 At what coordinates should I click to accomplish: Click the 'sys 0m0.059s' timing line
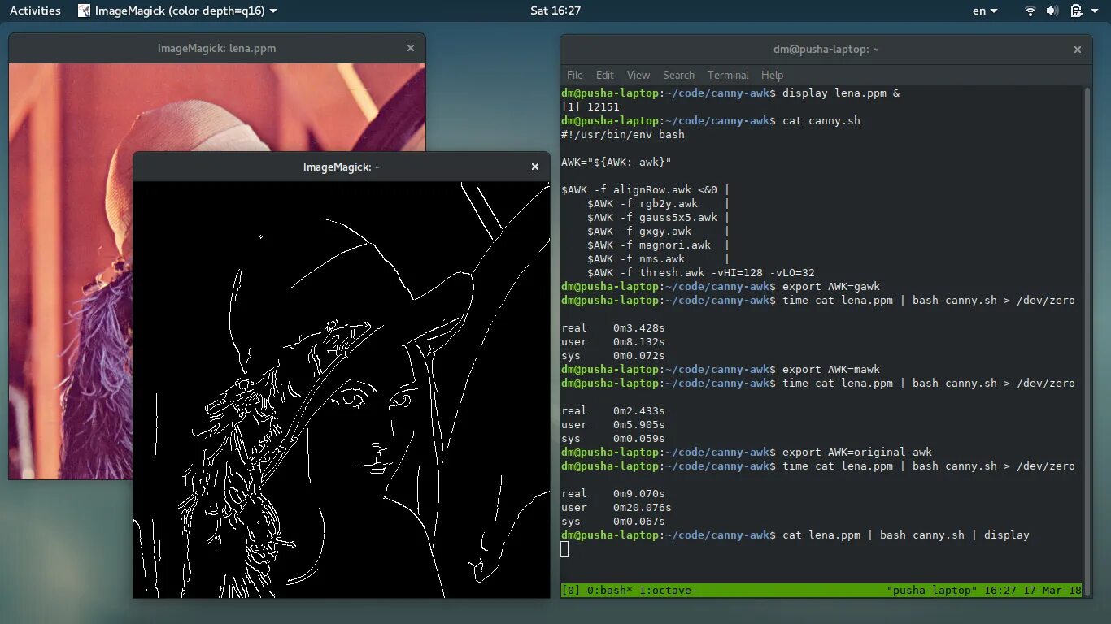[613, 439]
